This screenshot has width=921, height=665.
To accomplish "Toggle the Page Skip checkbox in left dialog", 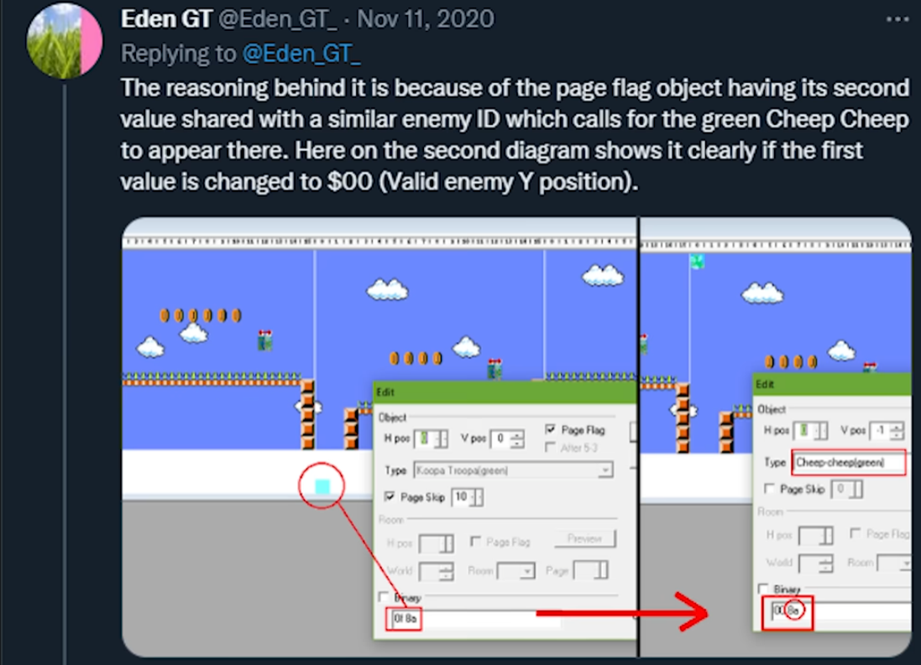I will coord(389,496).
